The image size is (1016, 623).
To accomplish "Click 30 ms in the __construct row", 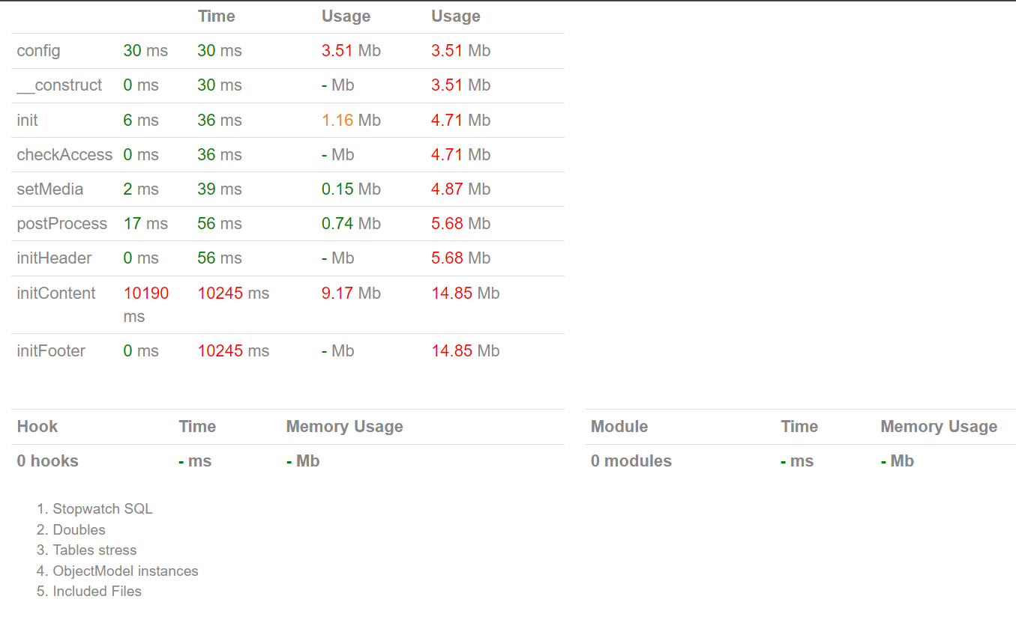I will point(220,85).
